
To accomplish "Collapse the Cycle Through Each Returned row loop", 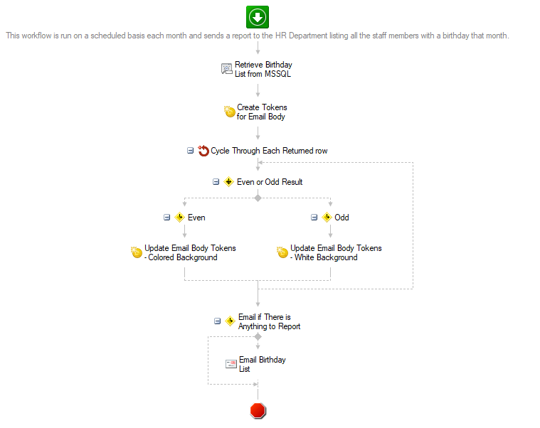I will [x=190, y=151].
